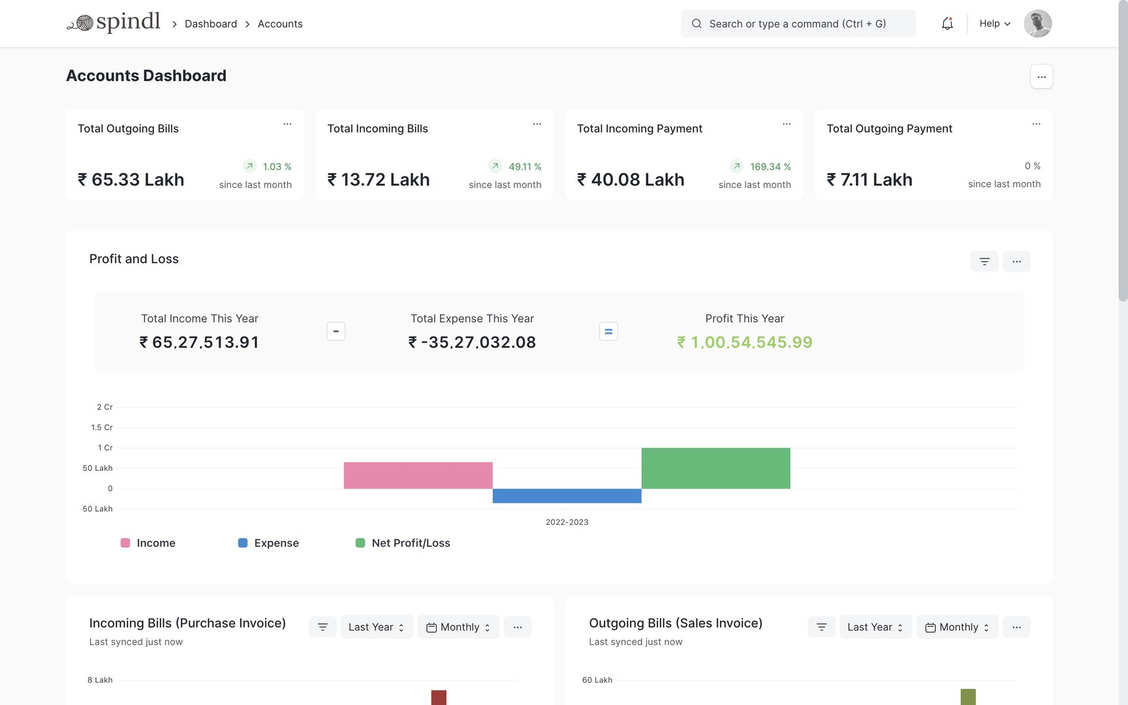Image resolution: width=1128 pixels, height=705 pixels.
Task: Click the blue Expense chart bar
Action: [x=567, y=496]
